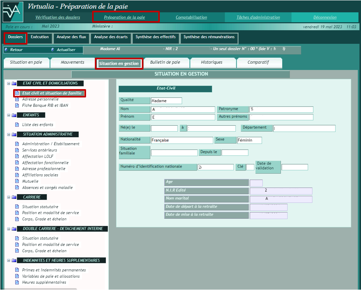
Task: Click the Situation familiale input field
Action: coord(174,153)
